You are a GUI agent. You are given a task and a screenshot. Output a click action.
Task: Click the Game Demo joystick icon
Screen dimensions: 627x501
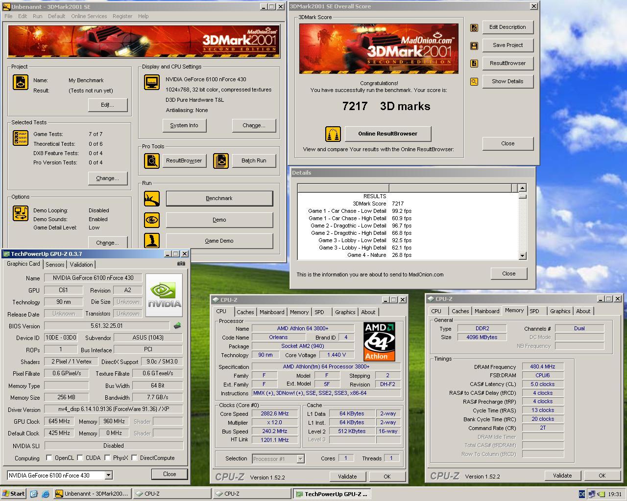[152, 240]
